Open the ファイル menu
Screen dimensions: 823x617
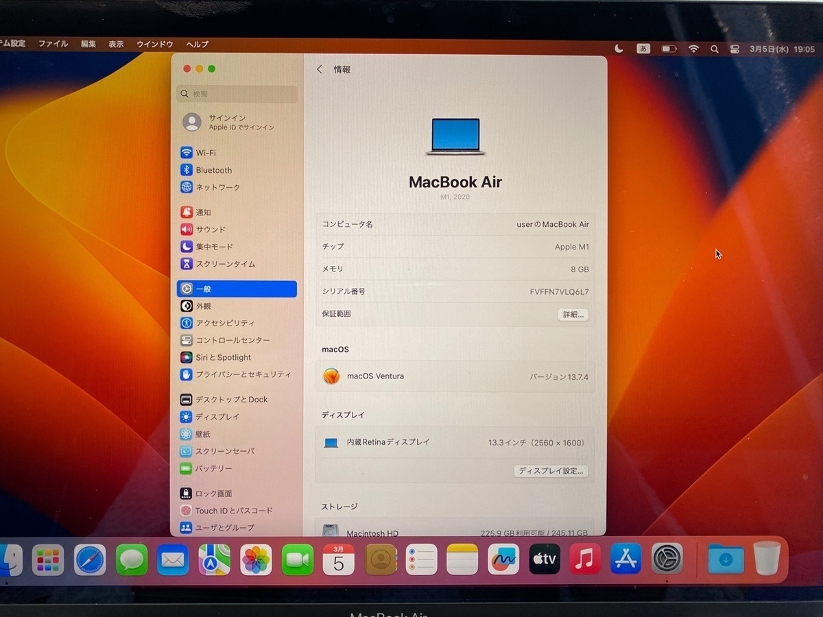[53, 44]
